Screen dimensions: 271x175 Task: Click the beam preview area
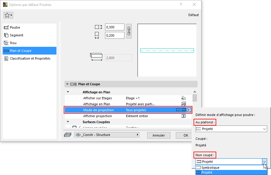[167, 50]
